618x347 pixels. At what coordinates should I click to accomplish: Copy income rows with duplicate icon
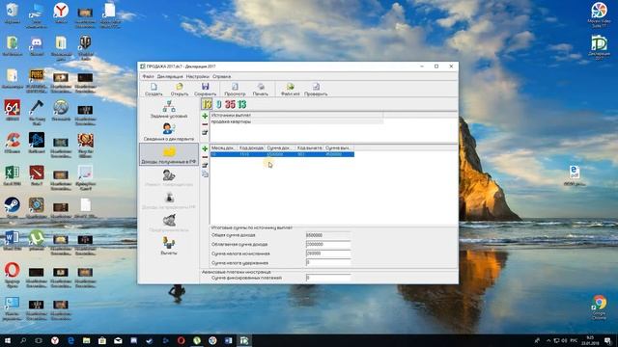(205, 173)
